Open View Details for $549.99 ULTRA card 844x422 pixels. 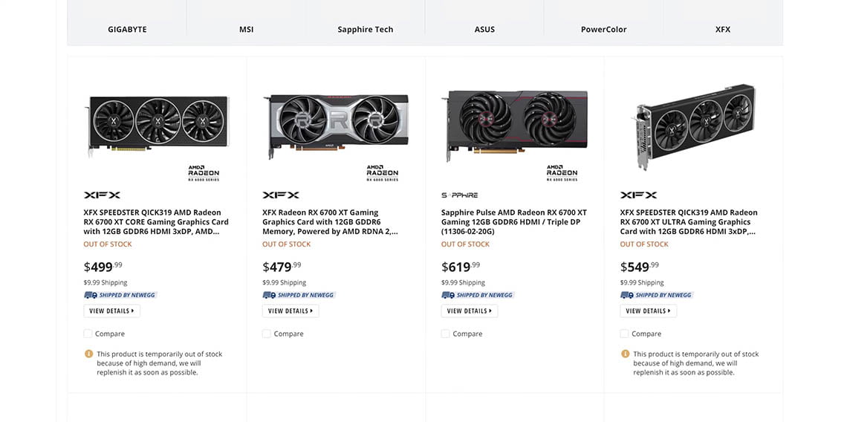tap(648, 311)
